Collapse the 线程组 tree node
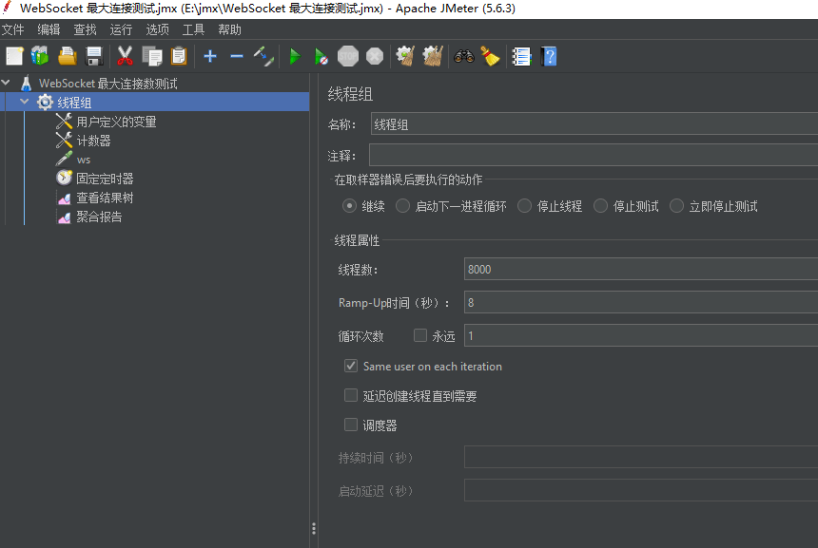This screenshot has width=818, height=548. [x=25, y=102]
